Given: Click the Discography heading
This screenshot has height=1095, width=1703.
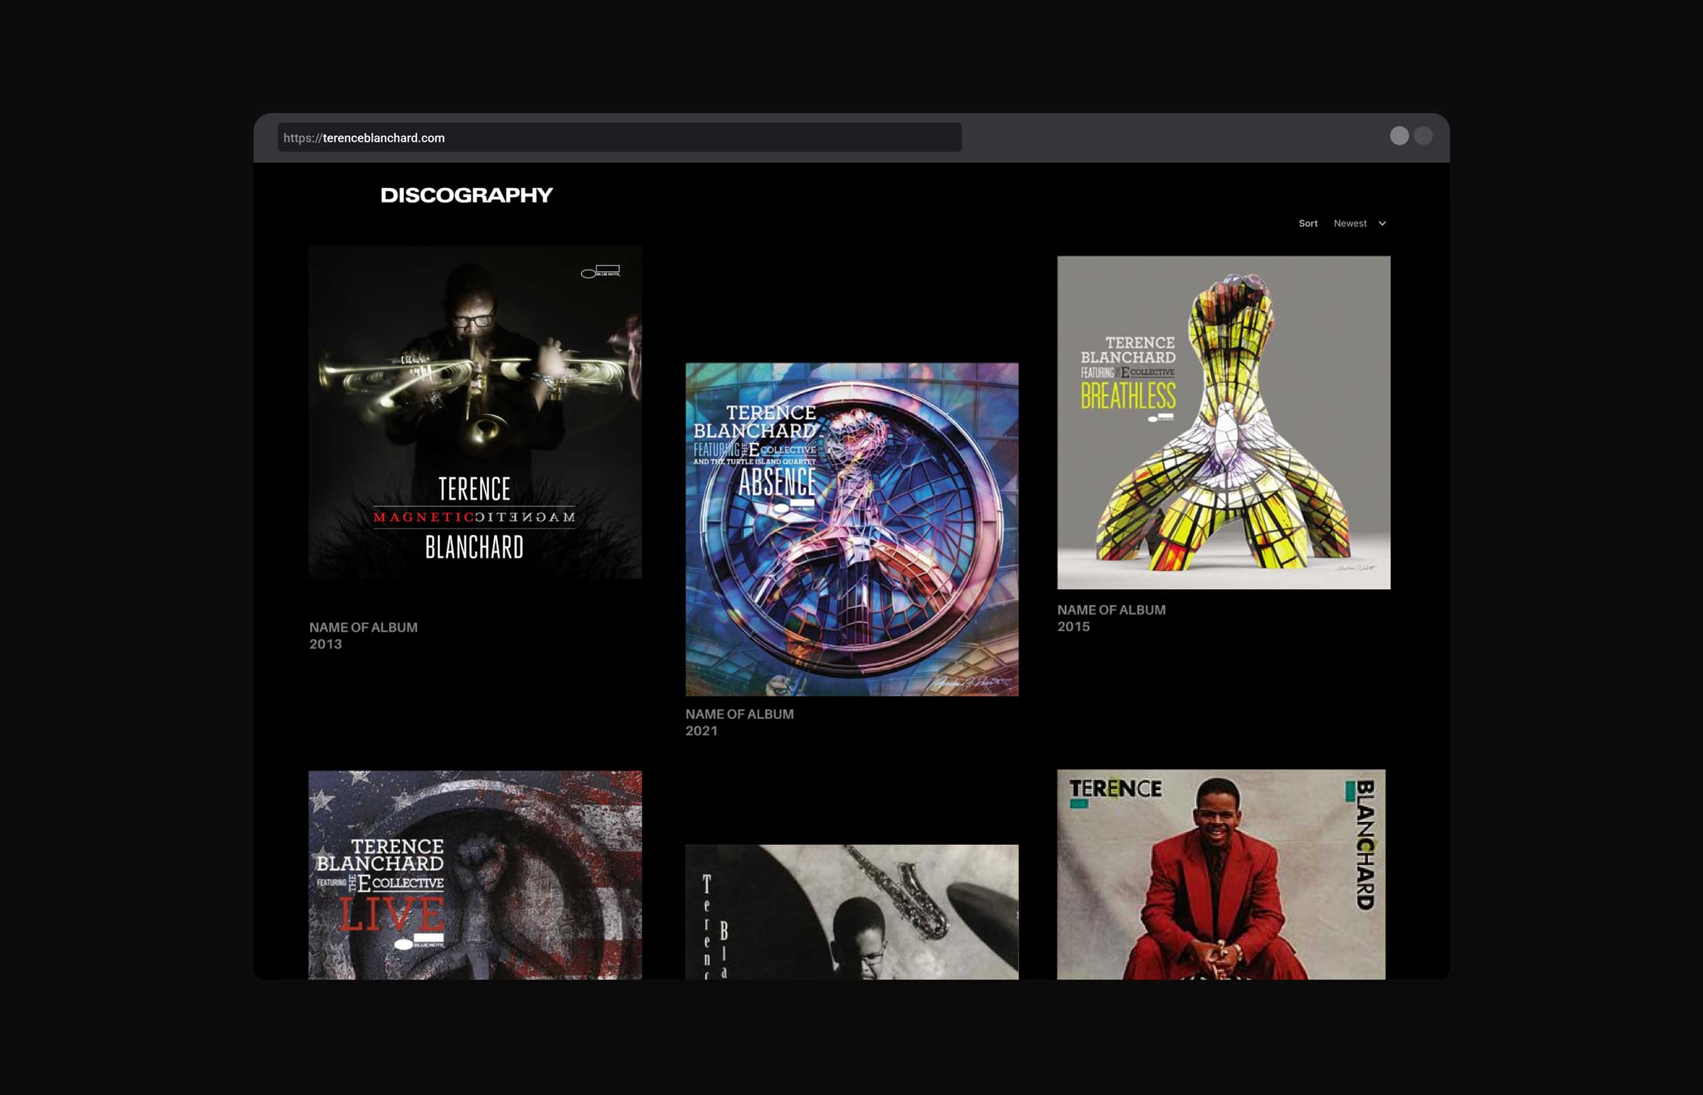Looking at the screenshot, I should [x=466, y=195].
